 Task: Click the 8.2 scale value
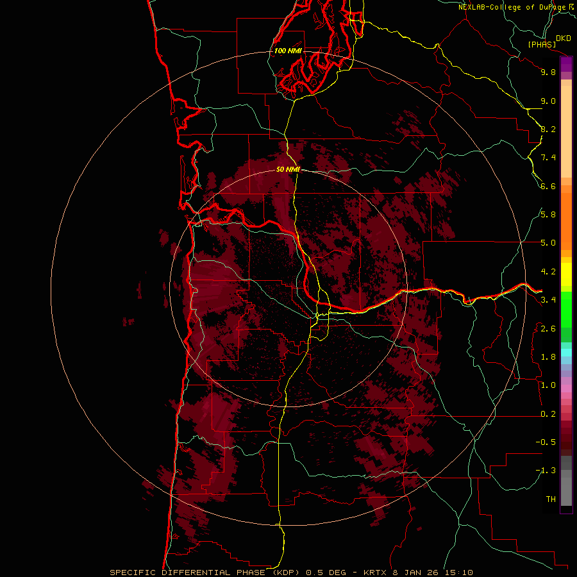click(548, 129)
